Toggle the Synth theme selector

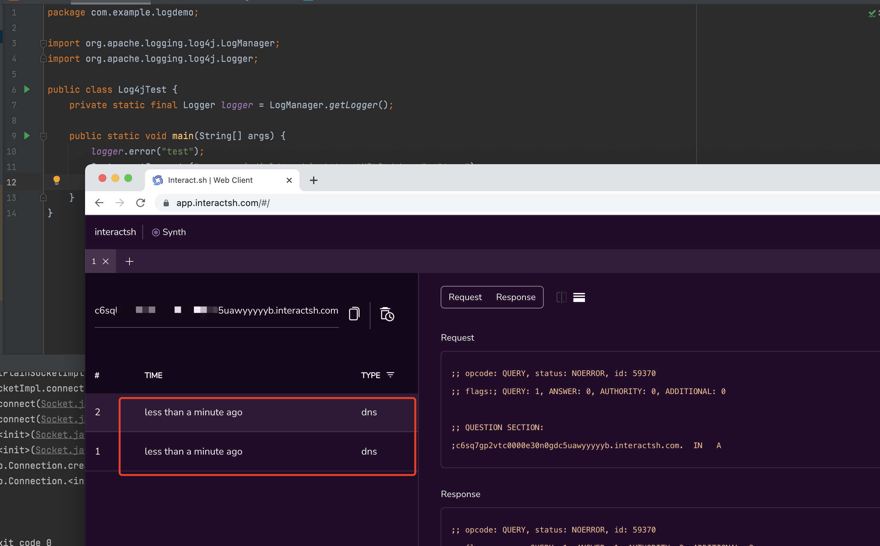[x=169, y=232]
